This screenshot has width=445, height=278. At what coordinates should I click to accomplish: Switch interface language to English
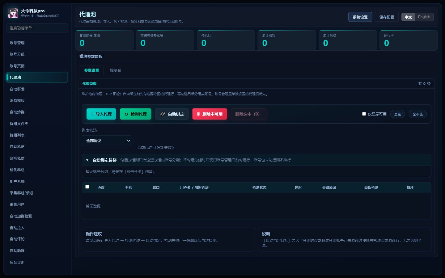424,17
